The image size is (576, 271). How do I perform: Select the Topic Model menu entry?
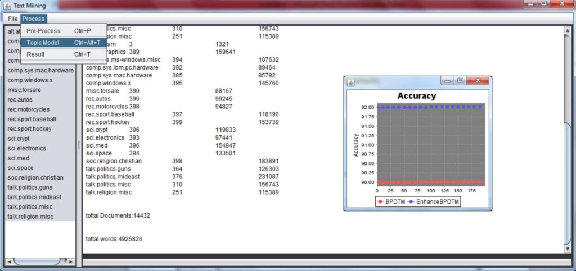[x=43, y=43]
